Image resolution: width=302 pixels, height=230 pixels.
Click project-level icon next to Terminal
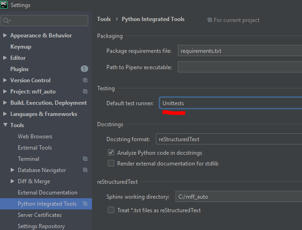tap(85, 158)
